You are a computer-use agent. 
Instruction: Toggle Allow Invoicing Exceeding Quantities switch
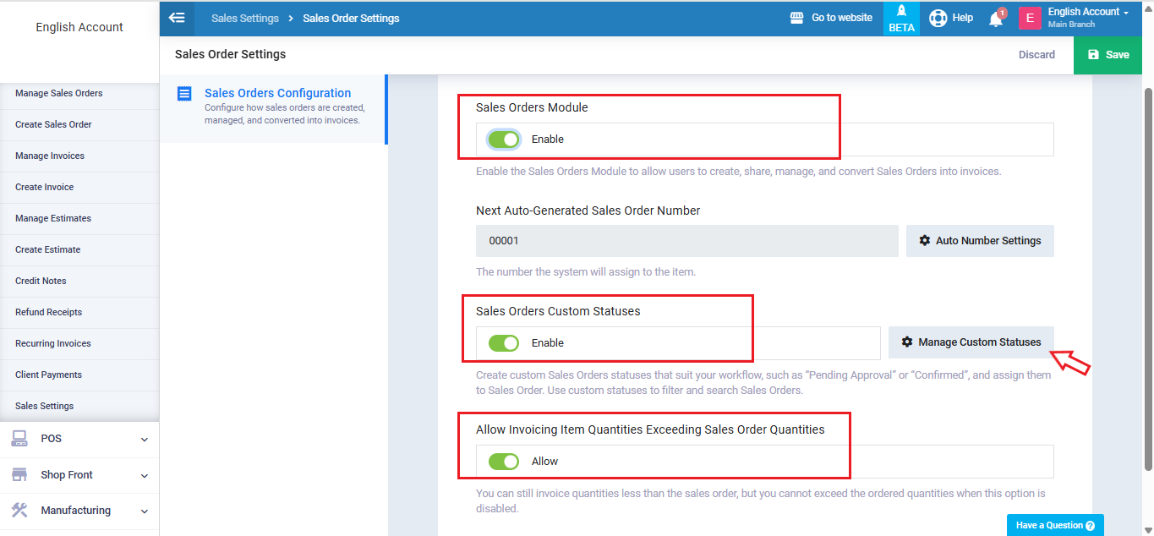coord(504,462)
